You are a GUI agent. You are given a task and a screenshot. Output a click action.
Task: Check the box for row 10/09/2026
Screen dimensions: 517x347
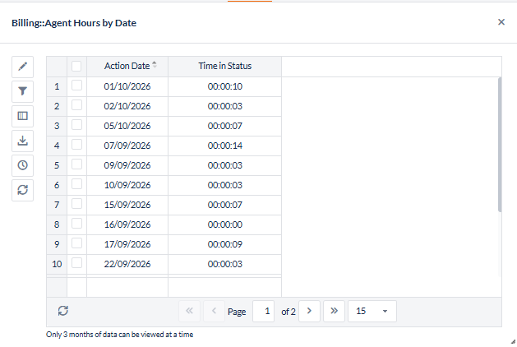[x=76, y=184]
